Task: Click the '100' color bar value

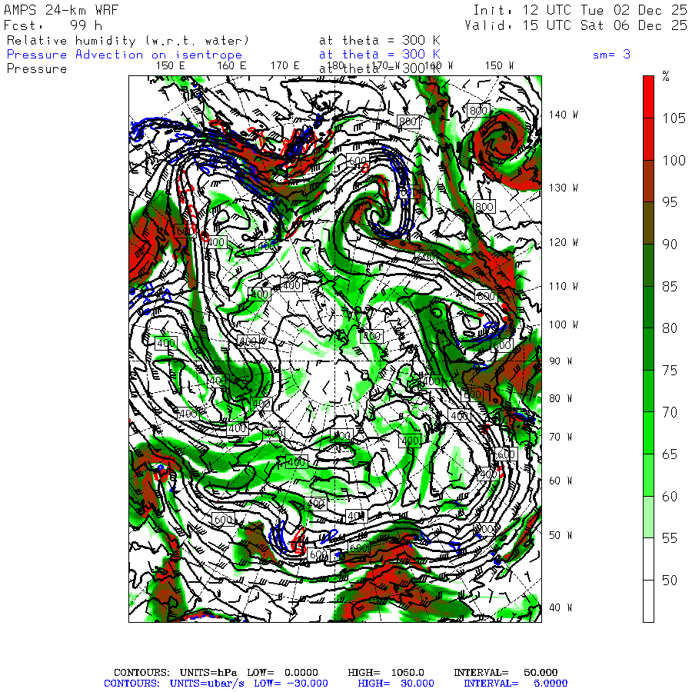Action: pyautogui.click(x=674, y=160)
